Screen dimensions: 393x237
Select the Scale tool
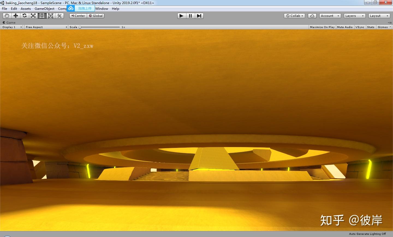(x=33, y=16)
